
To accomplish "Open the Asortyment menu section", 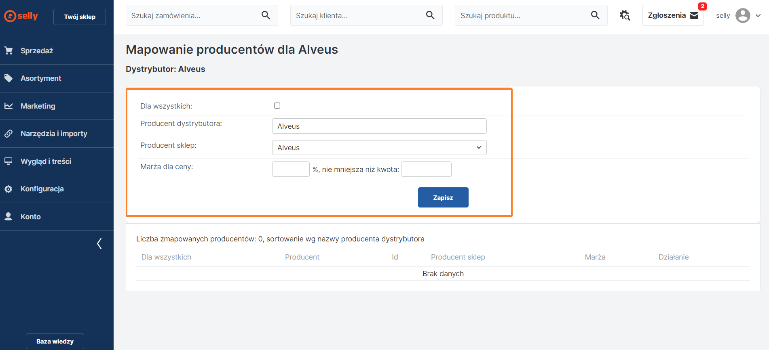I will [41, 78].
